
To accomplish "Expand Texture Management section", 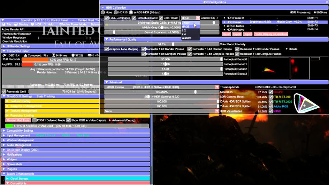I will 77,111.
